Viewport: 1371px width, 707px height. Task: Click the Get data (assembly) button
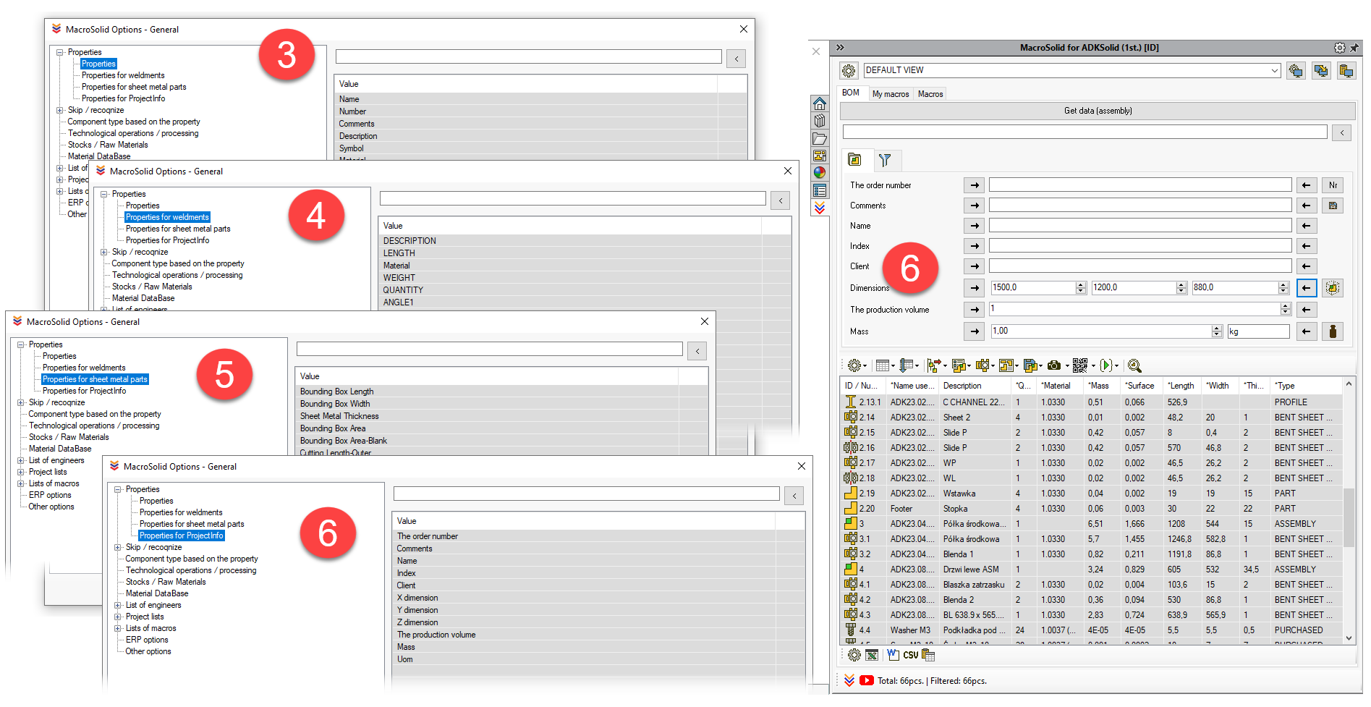(x=1098, y=111)
